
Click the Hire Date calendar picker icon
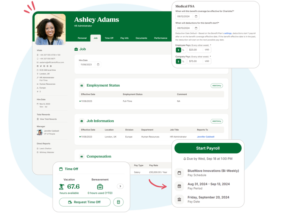click(98, 64)
